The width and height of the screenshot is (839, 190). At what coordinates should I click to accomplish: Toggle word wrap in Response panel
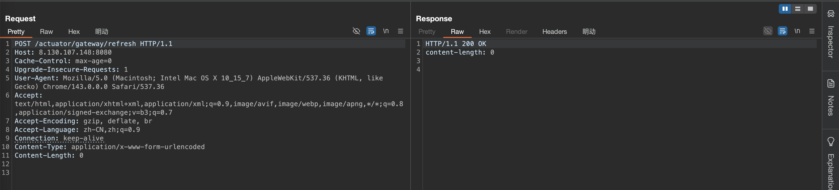[782, 31]
